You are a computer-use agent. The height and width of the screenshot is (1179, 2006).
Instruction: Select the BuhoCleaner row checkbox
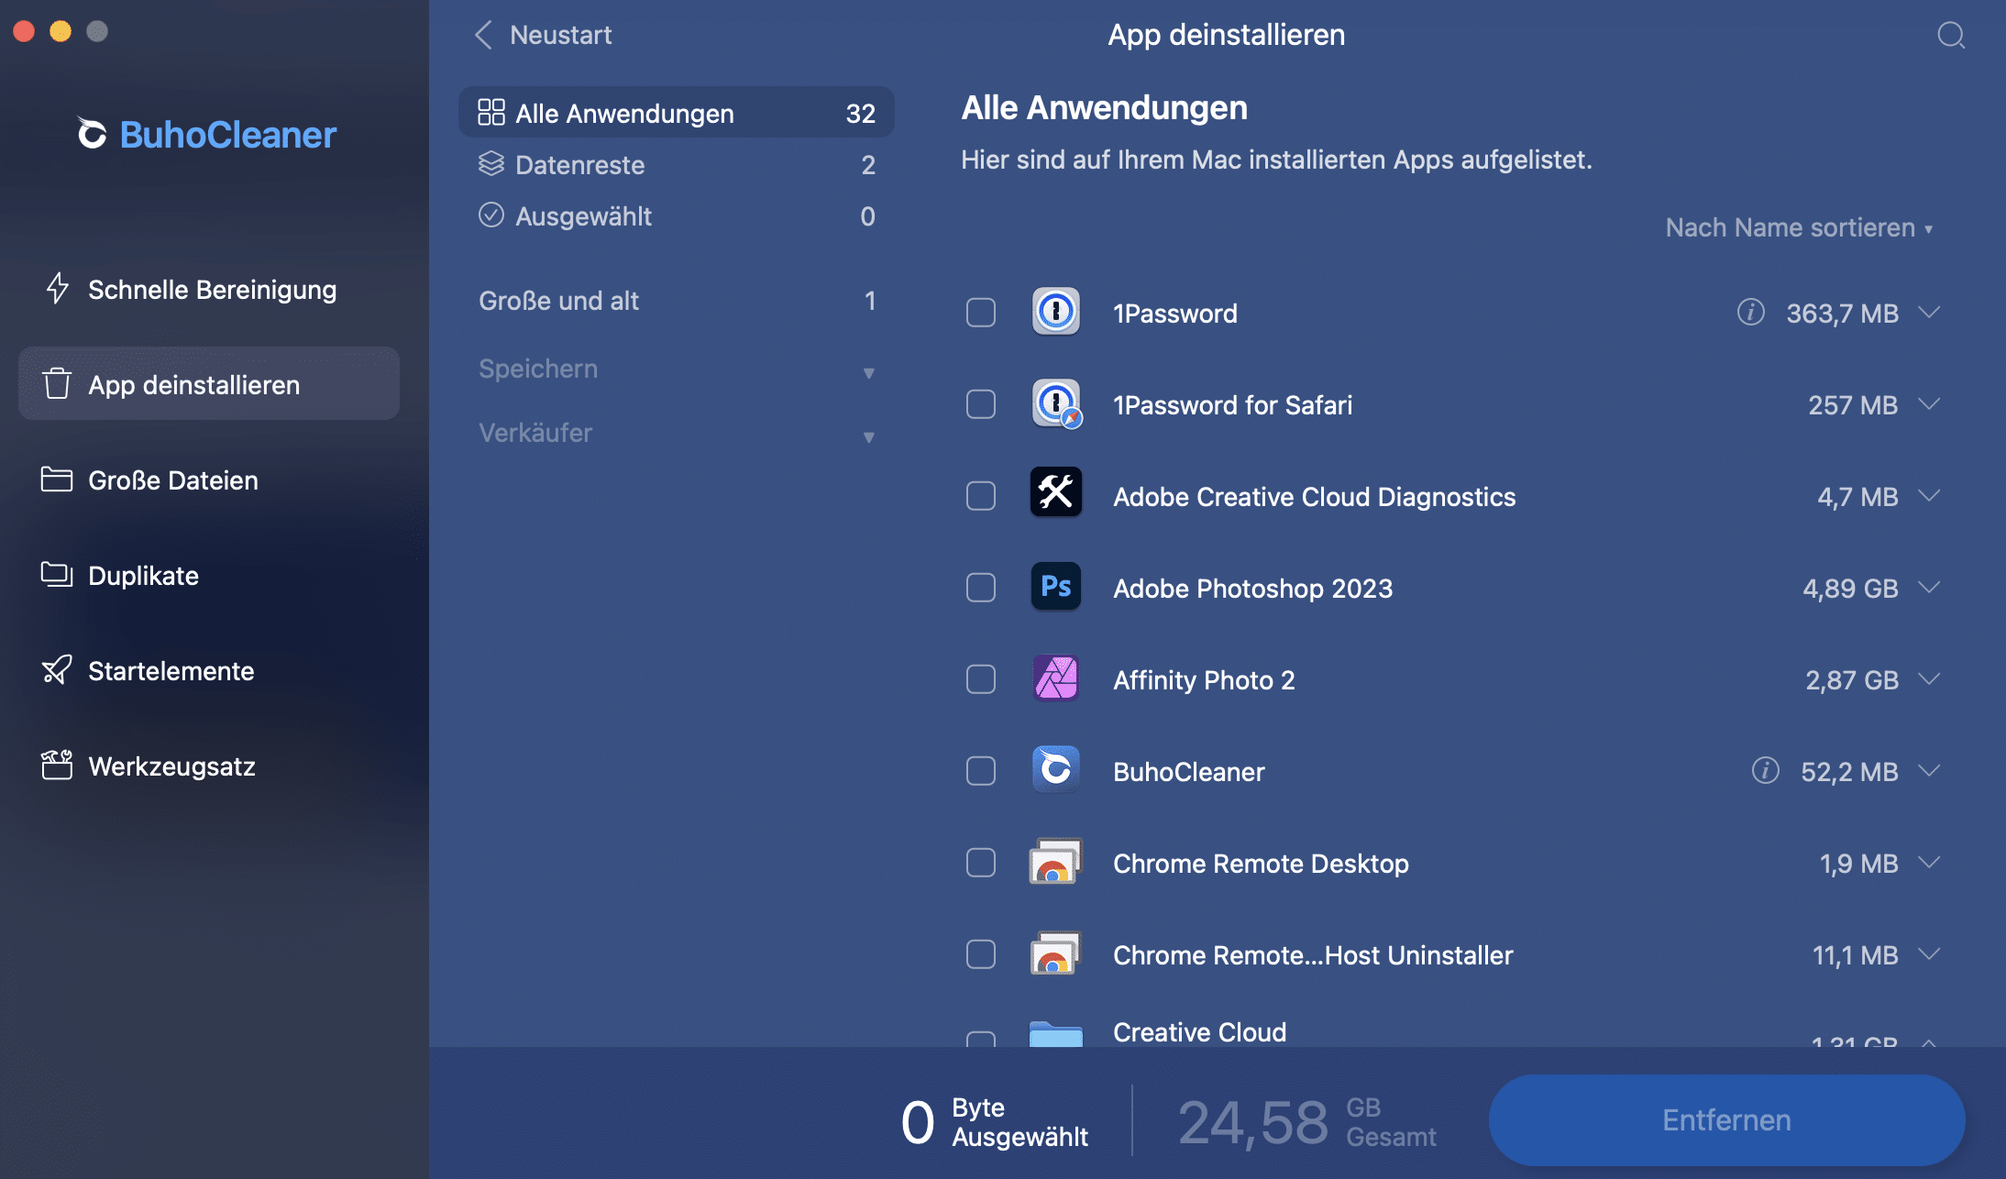pos(981,771)
